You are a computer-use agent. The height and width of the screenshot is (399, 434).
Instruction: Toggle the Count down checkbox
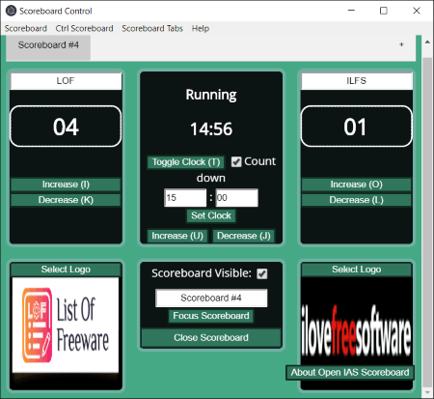pyautogui.click(x=236, y=161)
